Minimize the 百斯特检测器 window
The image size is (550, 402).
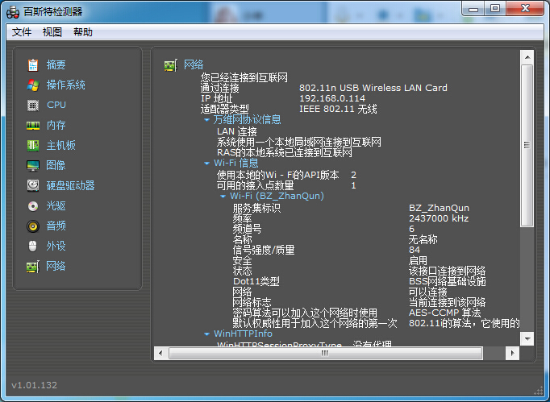coord(473,9)
